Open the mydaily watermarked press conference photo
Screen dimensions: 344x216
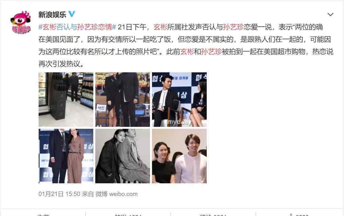179,100
